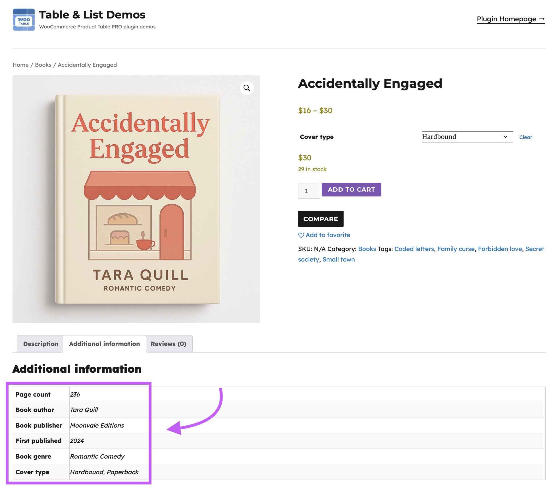Open the Books category link
This screenshot has height=489, width=557.
point(367,249)
